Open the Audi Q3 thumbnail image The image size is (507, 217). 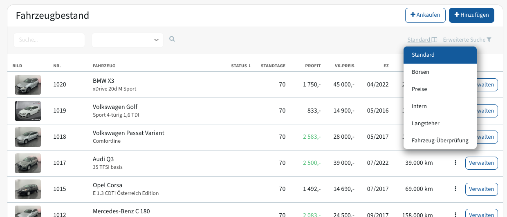coord(28,163)
